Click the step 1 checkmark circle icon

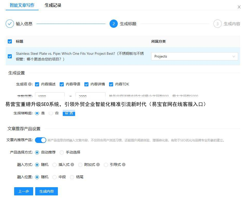(10, 24)
